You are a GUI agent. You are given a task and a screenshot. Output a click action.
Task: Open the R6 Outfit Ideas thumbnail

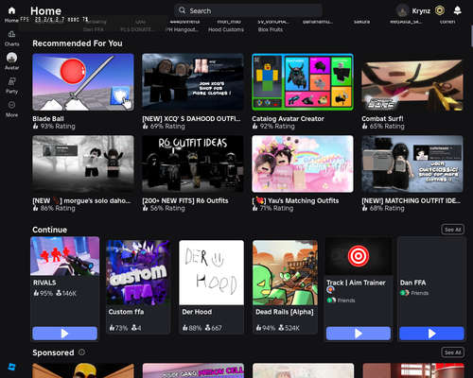(193, 163)
